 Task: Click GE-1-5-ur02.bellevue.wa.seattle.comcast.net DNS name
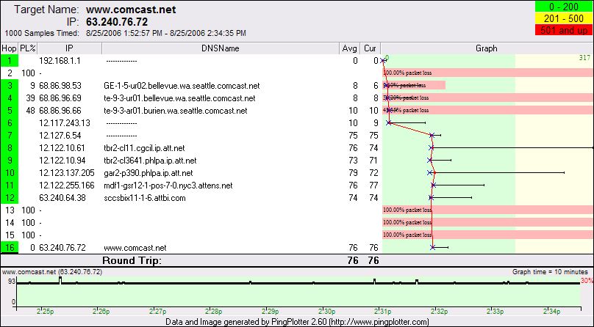coord(182,86)
